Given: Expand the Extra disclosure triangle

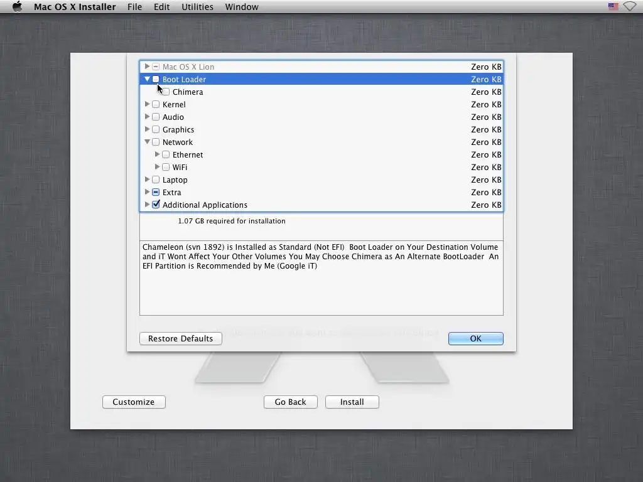Looking at the screenshot, I should point(147,192).
